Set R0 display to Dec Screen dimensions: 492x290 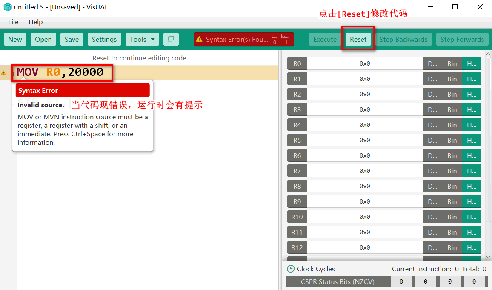pyautogui.click(x=432, y=64)
